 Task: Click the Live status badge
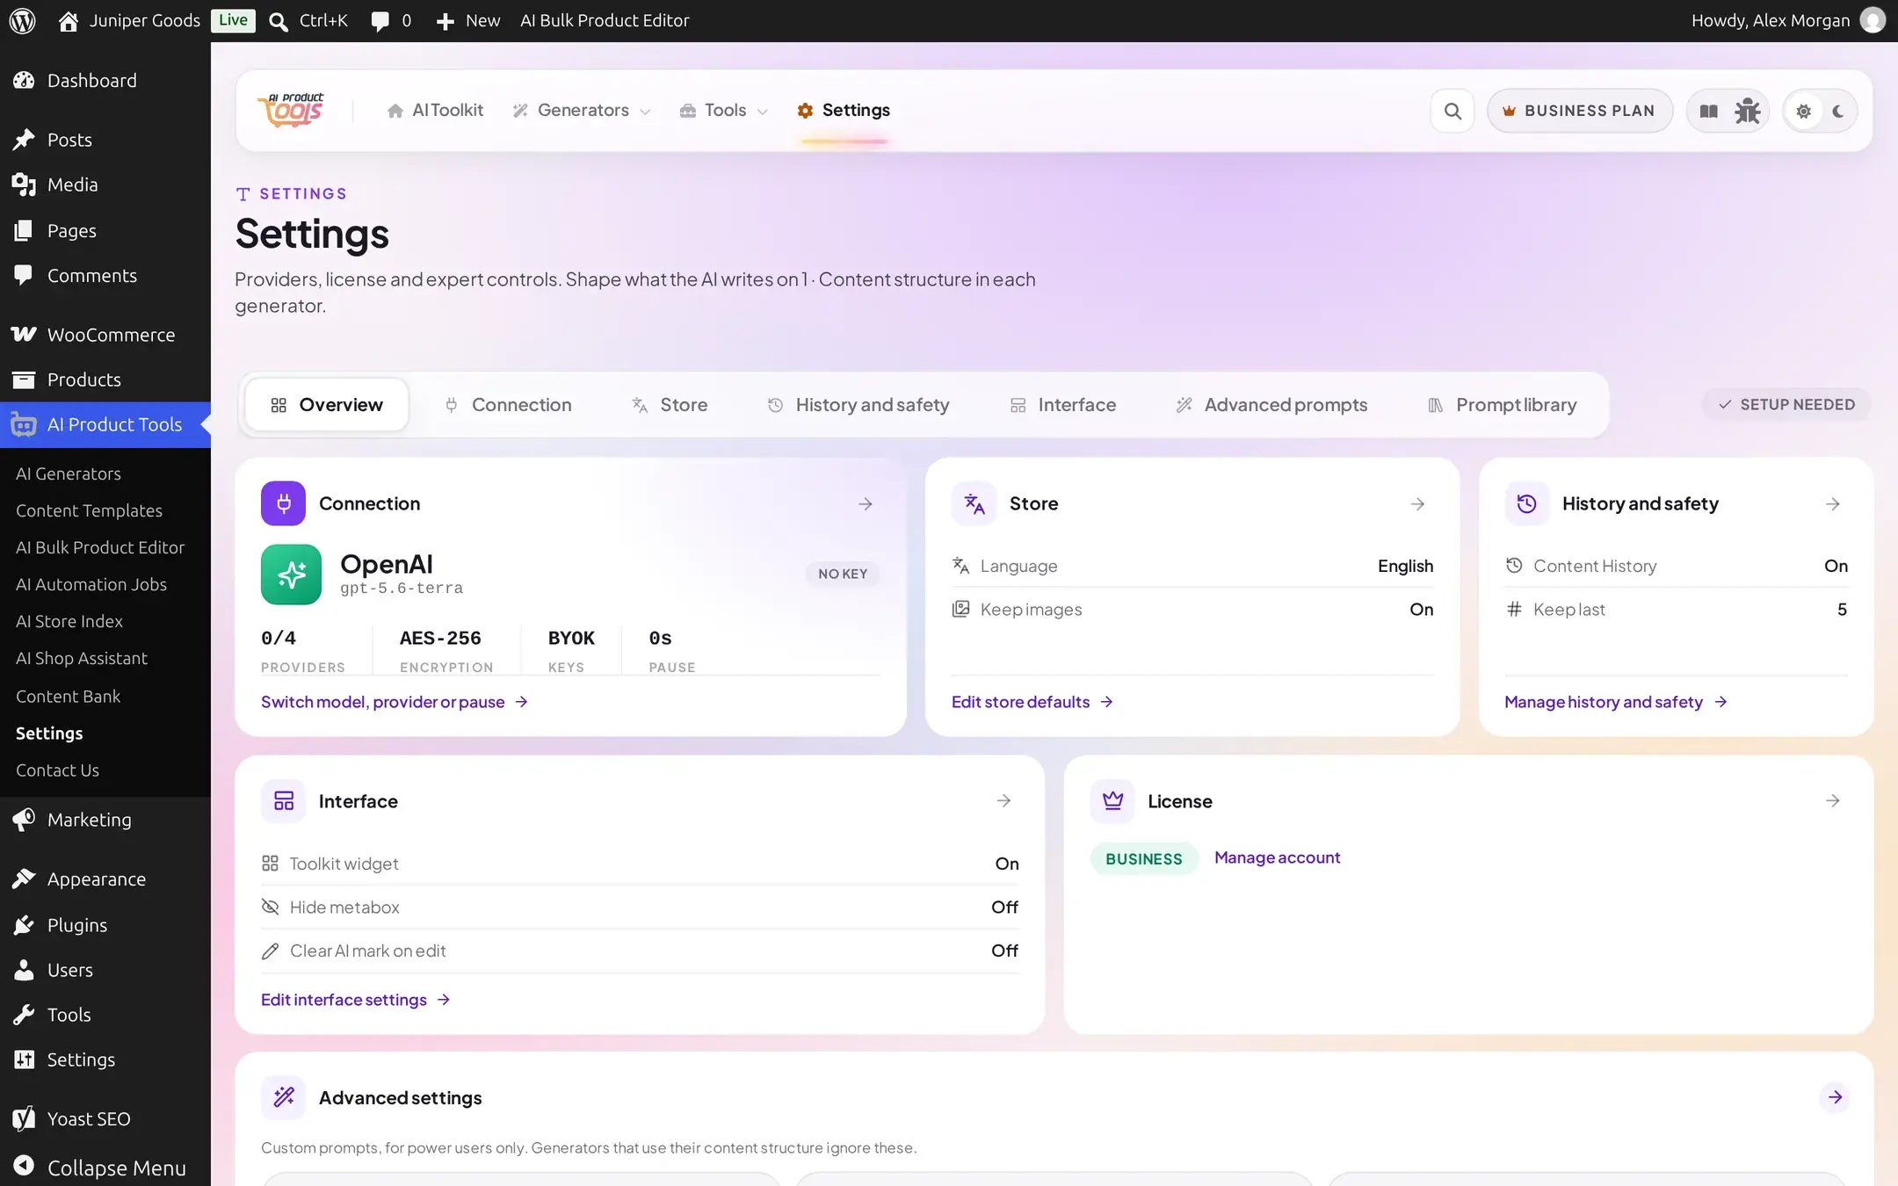point(233,20)
